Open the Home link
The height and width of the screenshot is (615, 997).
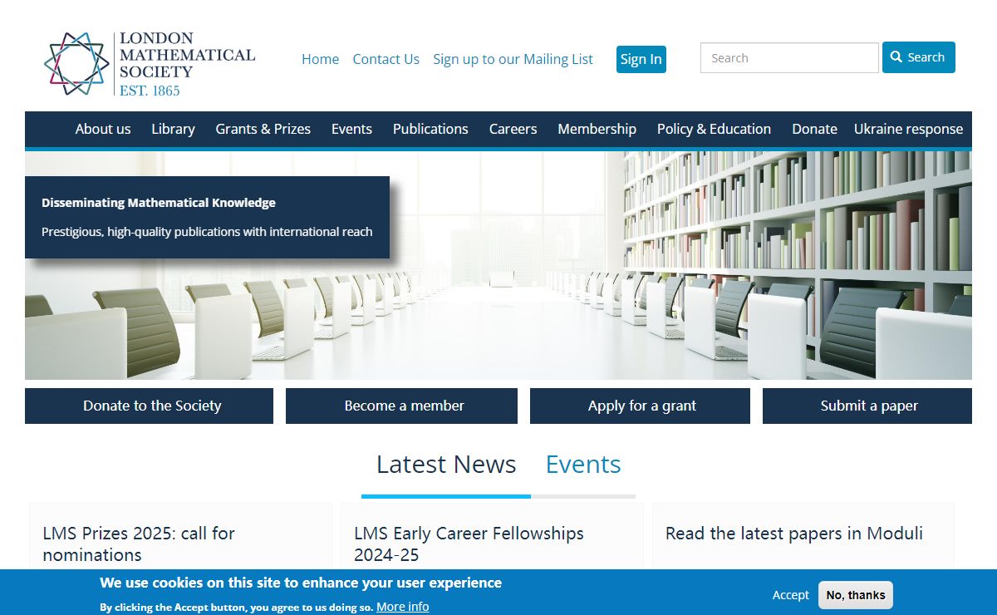[x=320, y=59]
